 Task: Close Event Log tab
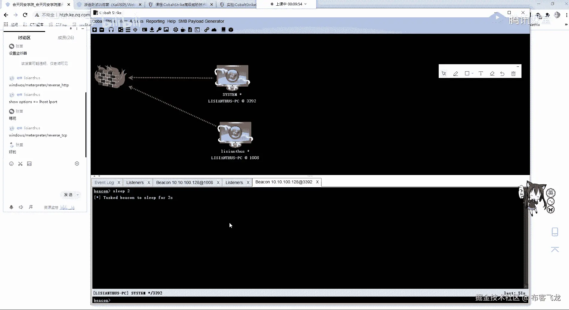pyautogui.click(x=119, y=182)
